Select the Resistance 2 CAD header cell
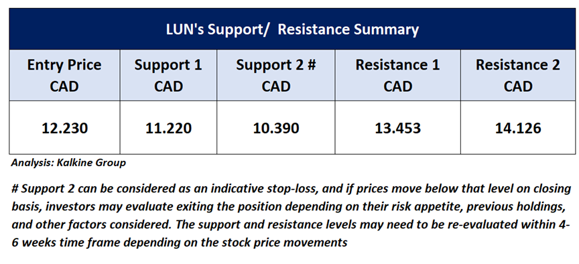 tap(518, 75)
